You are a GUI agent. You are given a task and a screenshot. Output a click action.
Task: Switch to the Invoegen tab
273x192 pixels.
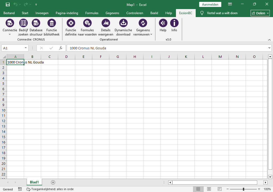42,13
